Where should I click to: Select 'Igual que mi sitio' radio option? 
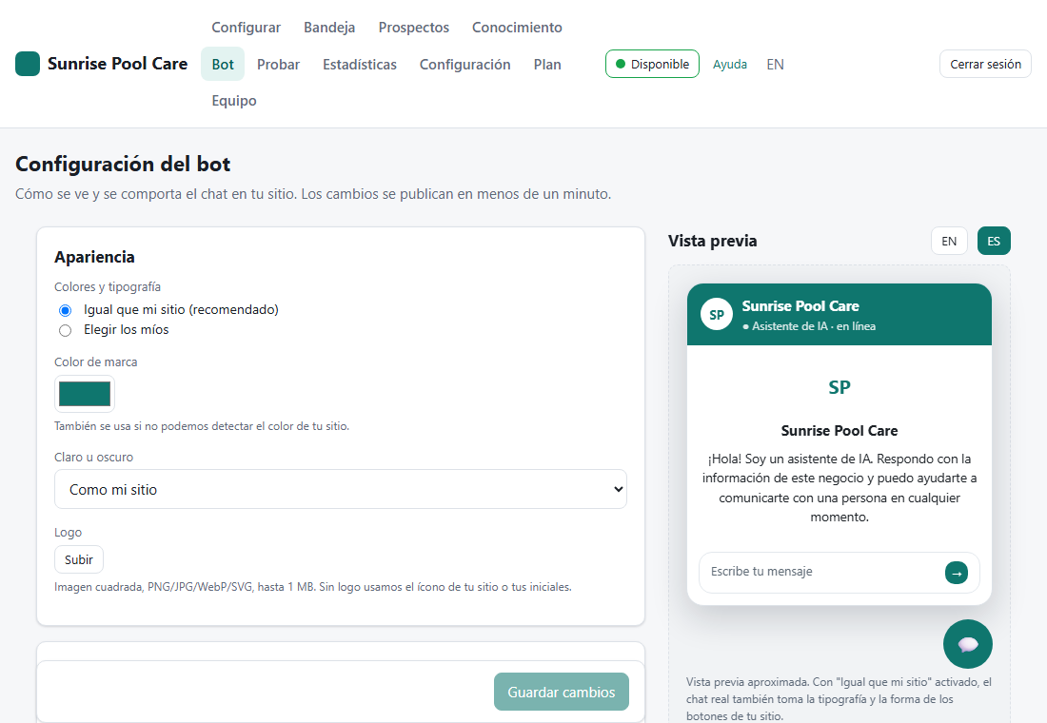pyautogui.click(x=65, y=310)
